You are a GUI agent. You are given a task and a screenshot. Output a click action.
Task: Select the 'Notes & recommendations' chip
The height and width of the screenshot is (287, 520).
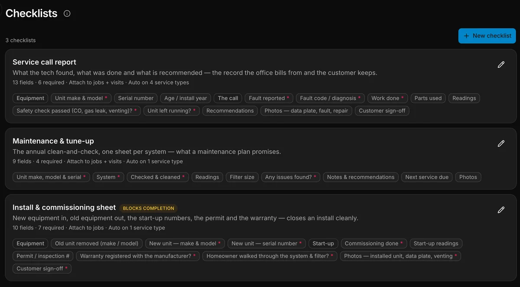pos(361,177)
